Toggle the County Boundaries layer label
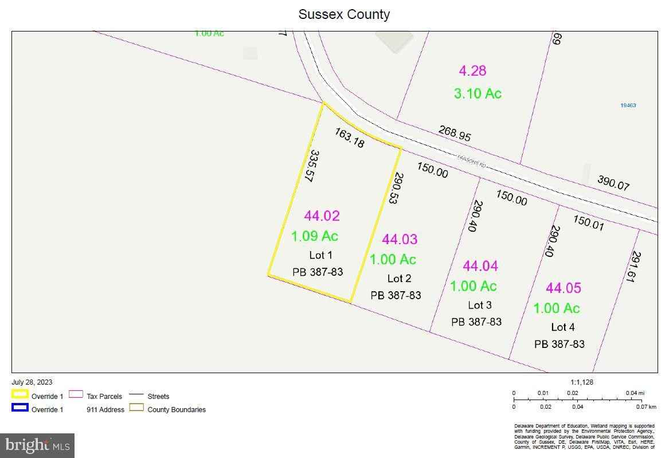Viewport: 665px width, 458px height. pos(177,410)
